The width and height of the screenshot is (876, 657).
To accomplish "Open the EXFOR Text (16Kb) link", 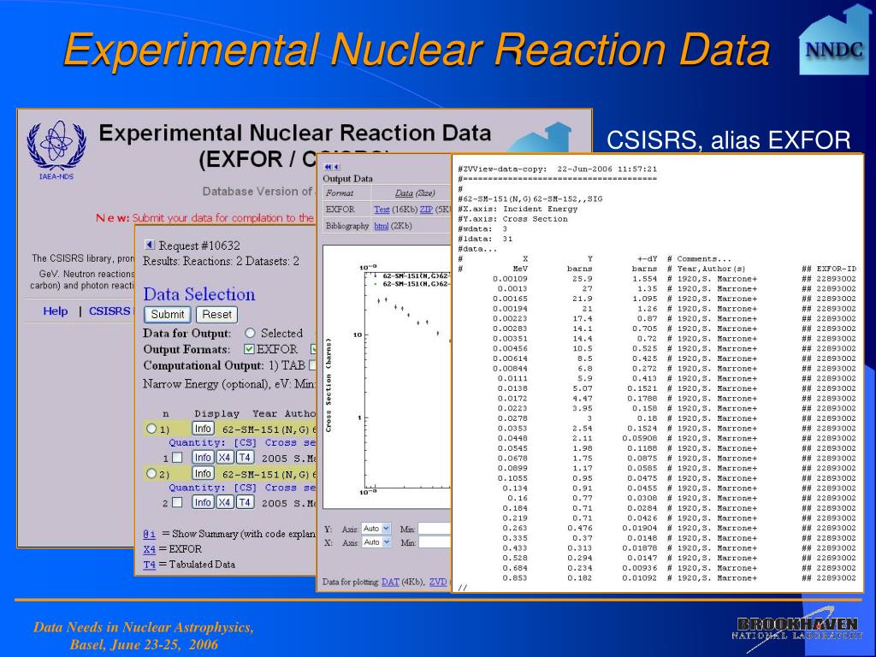I will (382, 210).
